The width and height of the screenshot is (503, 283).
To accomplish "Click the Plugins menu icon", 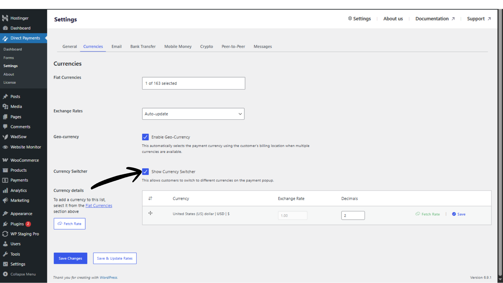I will point(5,224).
